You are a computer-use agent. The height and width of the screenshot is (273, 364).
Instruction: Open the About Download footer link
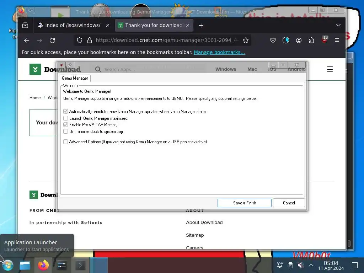point(204,223)
